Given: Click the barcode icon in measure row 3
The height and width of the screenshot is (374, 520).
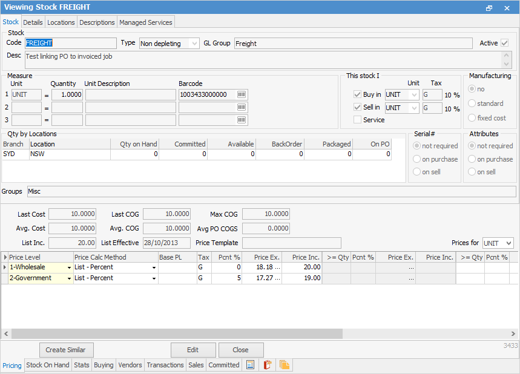Looking at the screenshot, I should point(242,120).
